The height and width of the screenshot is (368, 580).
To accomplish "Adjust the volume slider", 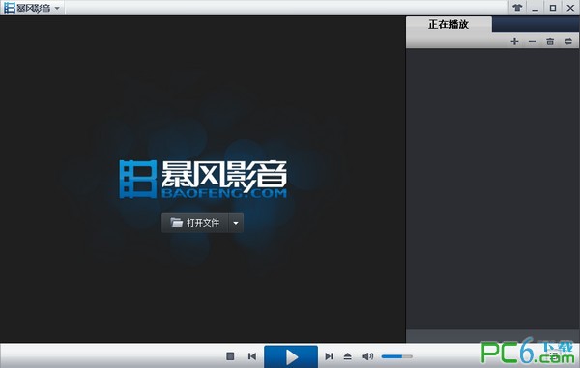I will point(396,356).
